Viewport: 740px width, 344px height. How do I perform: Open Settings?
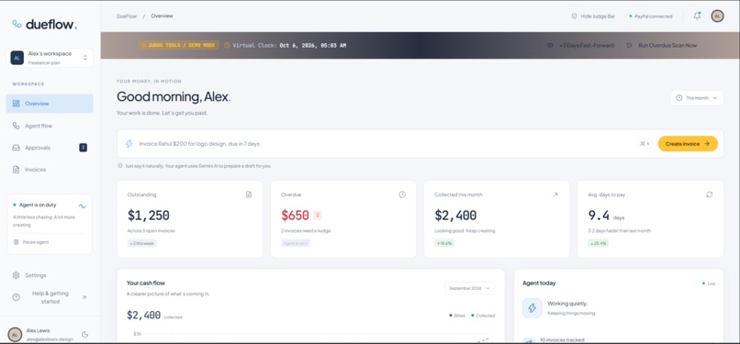(x=50, y=275)
